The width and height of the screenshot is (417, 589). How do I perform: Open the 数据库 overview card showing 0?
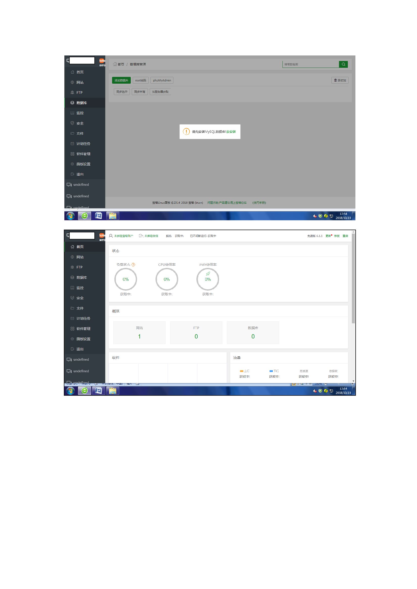click(x=253, y=332)
